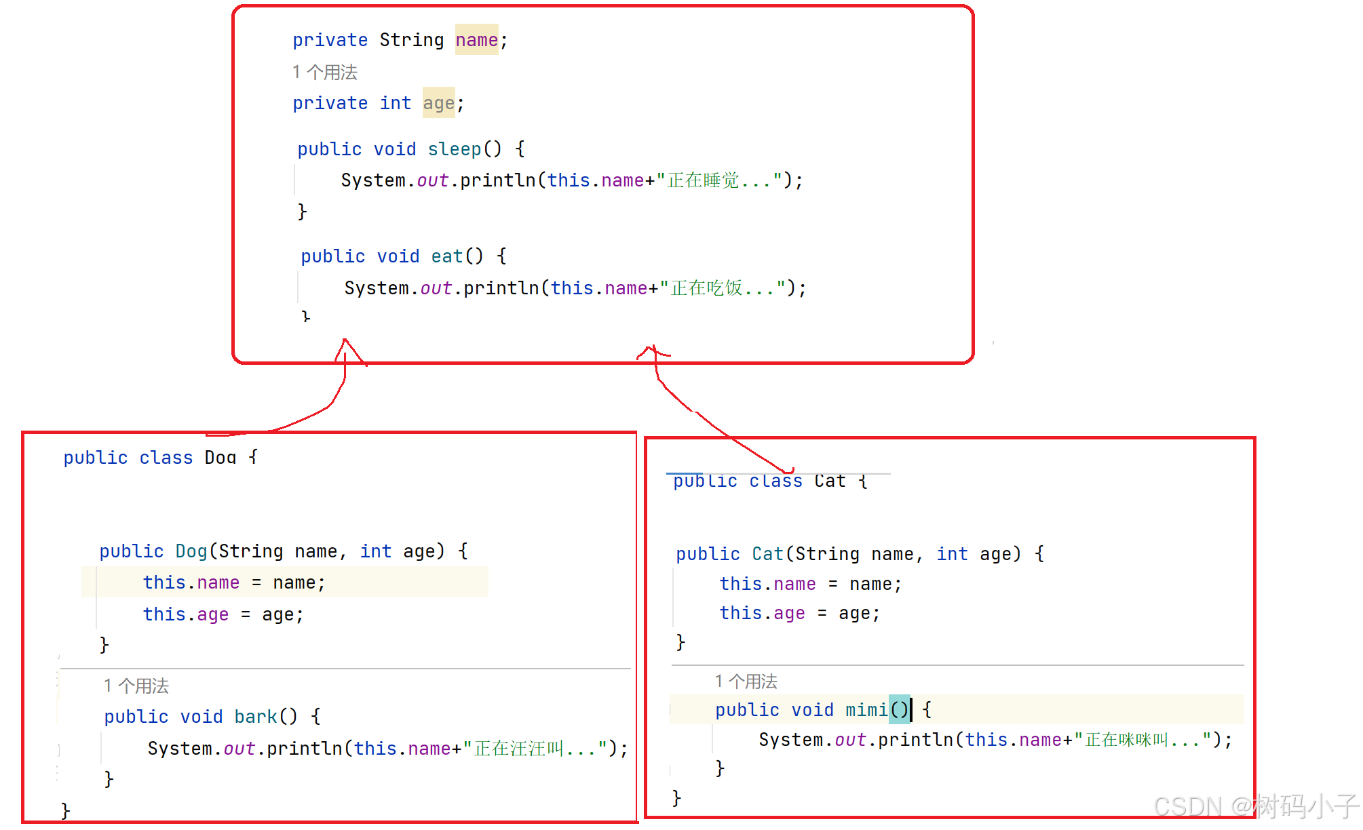The width and height of the screenshot is (1363, 830).
Task: Click the Cat constructor name
Action: pos(767,554)
